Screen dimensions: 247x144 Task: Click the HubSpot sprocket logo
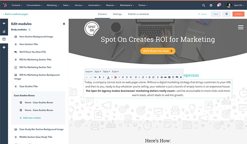click(x=4, y=5)
